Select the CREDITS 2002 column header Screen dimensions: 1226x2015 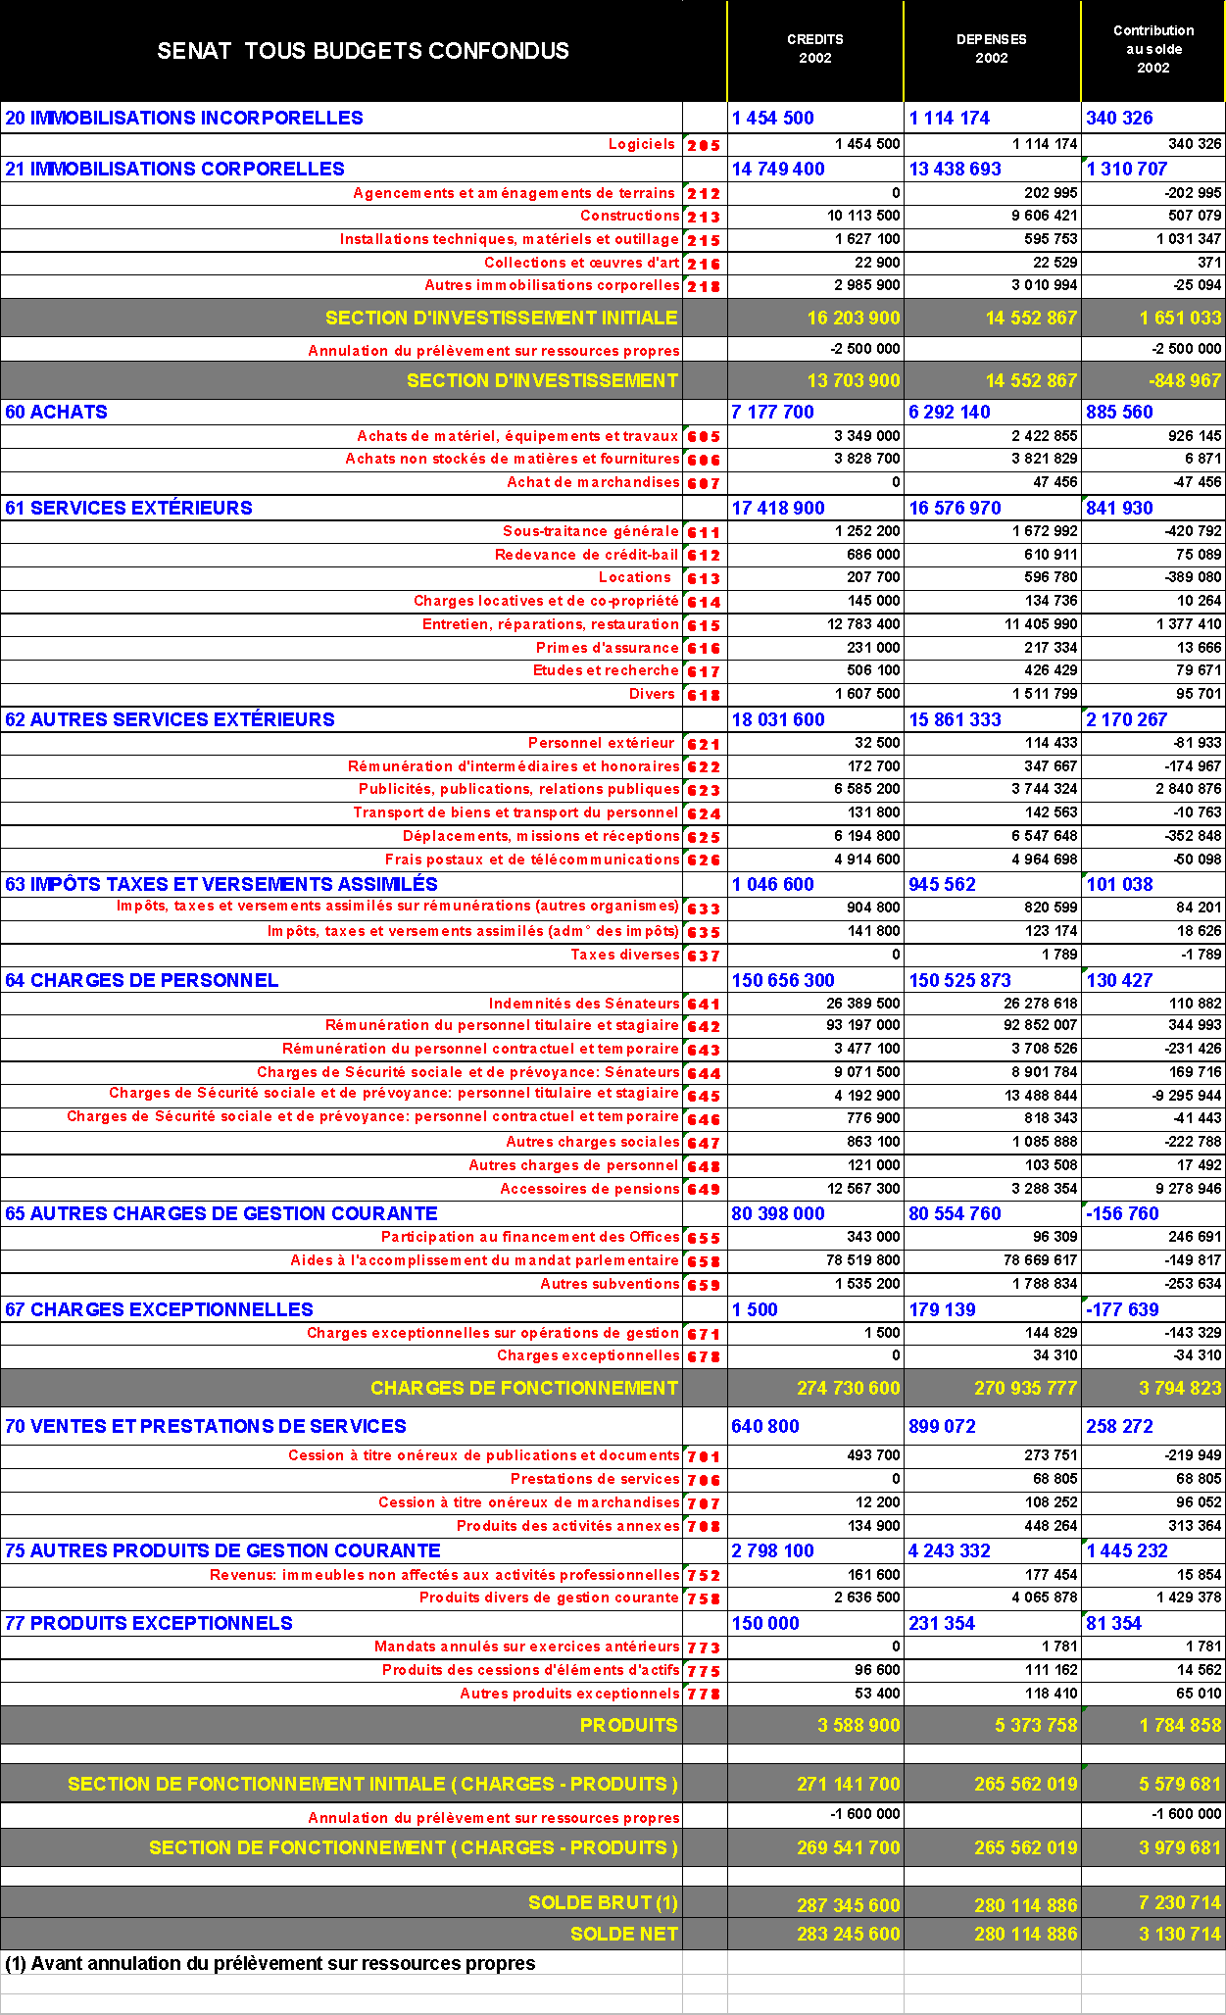pos(814,49)
